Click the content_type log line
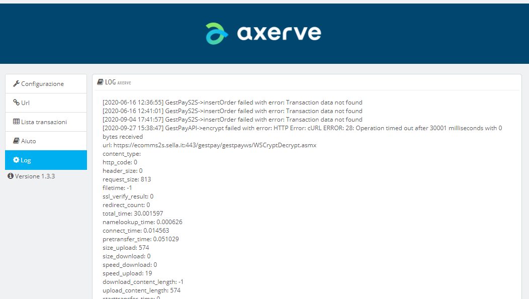Image resolution: width=529 pixels, height=299 pixels. click(122, 154)
